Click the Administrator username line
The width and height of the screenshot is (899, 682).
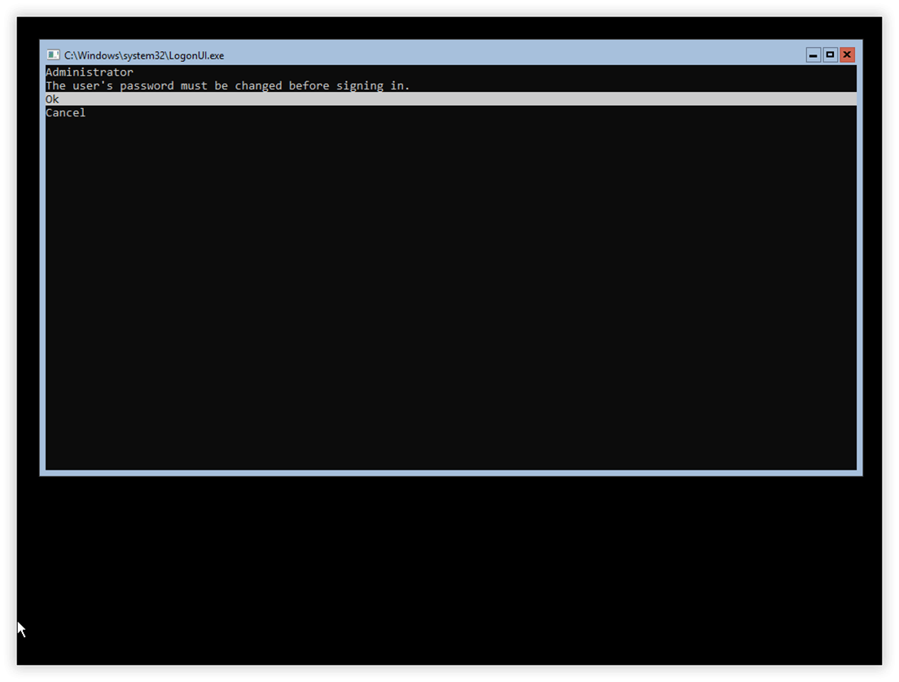point(90,72)
